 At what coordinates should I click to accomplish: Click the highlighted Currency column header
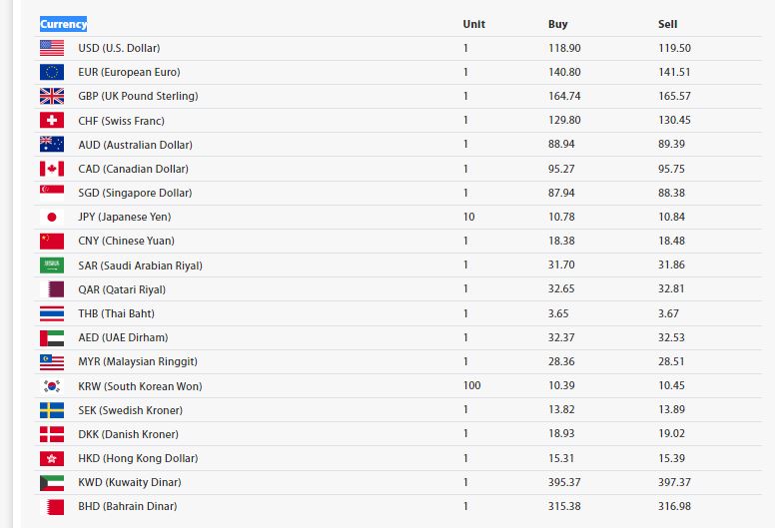tap(63, 24)
